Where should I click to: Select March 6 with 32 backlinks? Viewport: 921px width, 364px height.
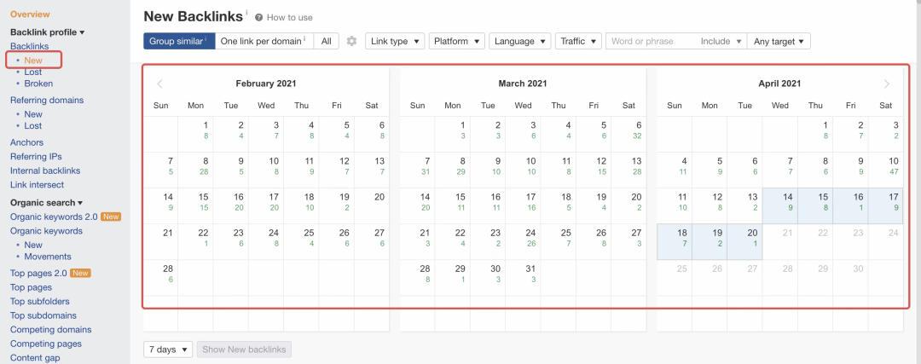pyautogui.click(x=628, y=135)
